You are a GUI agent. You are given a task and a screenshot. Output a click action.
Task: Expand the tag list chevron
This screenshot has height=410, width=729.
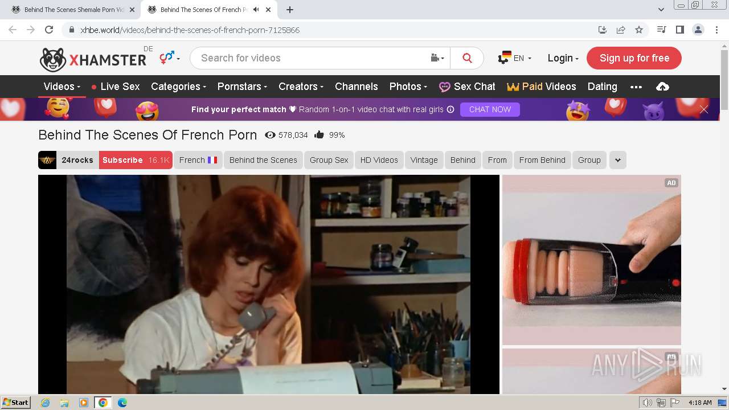point(617,160)
